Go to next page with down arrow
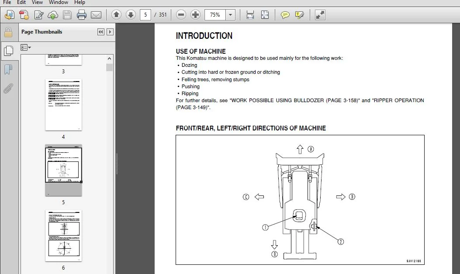This screenshot has width=460, height=274. pyautogui.click(x=131, y=15)
